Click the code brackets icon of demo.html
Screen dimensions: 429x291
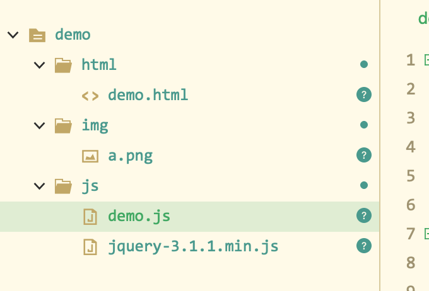pos(90,96)
